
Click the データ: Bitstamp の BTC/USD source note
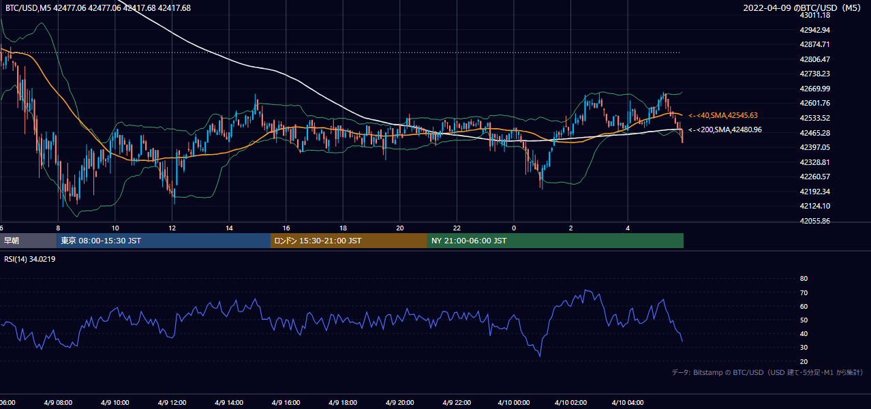(x=767, y=373)
